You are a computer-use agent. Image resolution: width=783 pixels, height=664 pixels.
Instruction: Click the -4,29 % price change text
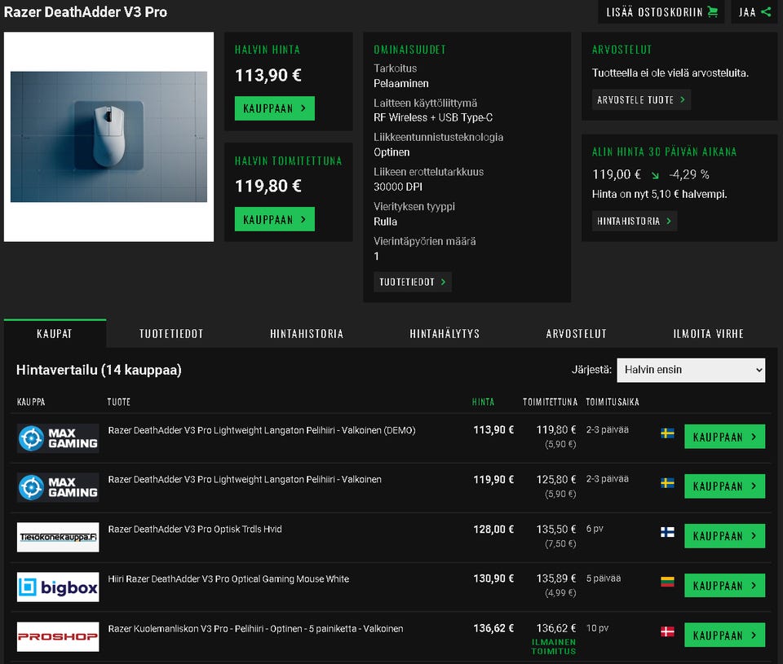pyautogui.click(x=689, y=174)
